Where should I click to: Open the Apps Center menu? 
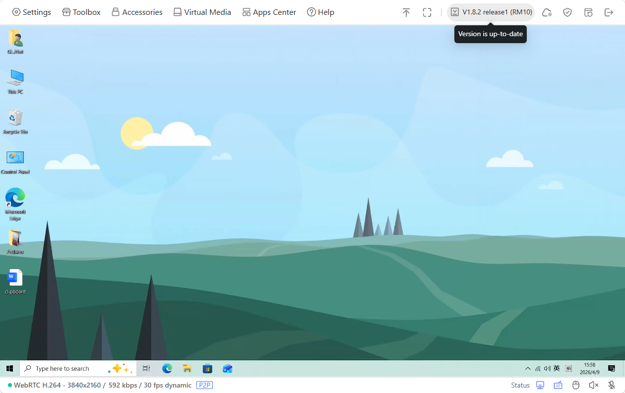click(269, 12)
